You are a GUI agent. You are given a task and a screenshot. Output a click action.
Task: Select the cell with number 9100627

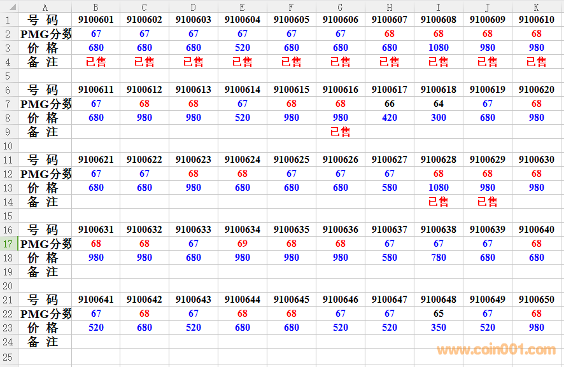coord(390,160)
